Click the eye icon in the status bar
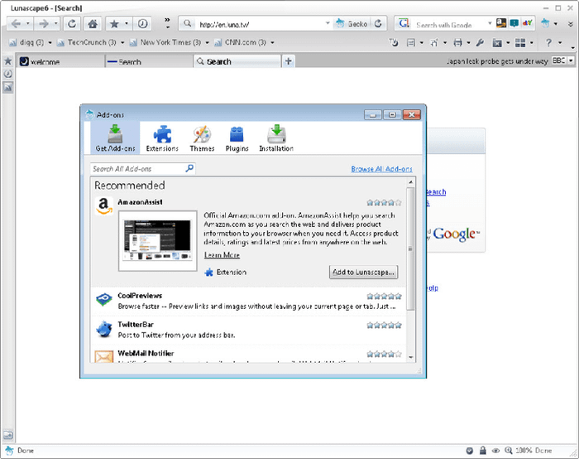 coord(495,451)
